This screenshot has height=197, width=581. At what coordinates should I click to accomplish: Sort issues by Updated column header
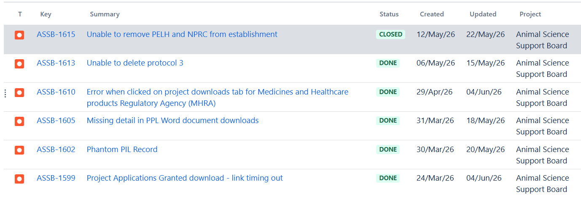click(483, 14)
